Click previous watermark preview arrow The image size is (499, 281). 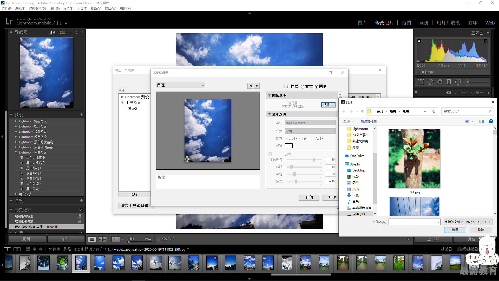250,86
